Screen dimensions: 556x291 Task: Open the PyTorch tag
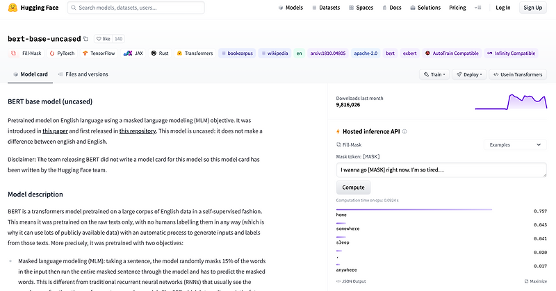[x=63, y=53]
